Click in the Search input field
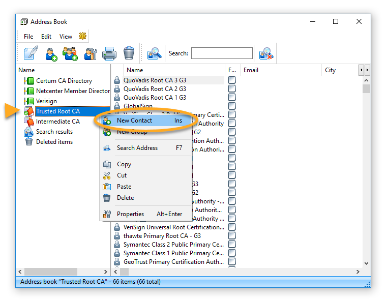This screenshot has width=387, height=300. click(222, 53)
